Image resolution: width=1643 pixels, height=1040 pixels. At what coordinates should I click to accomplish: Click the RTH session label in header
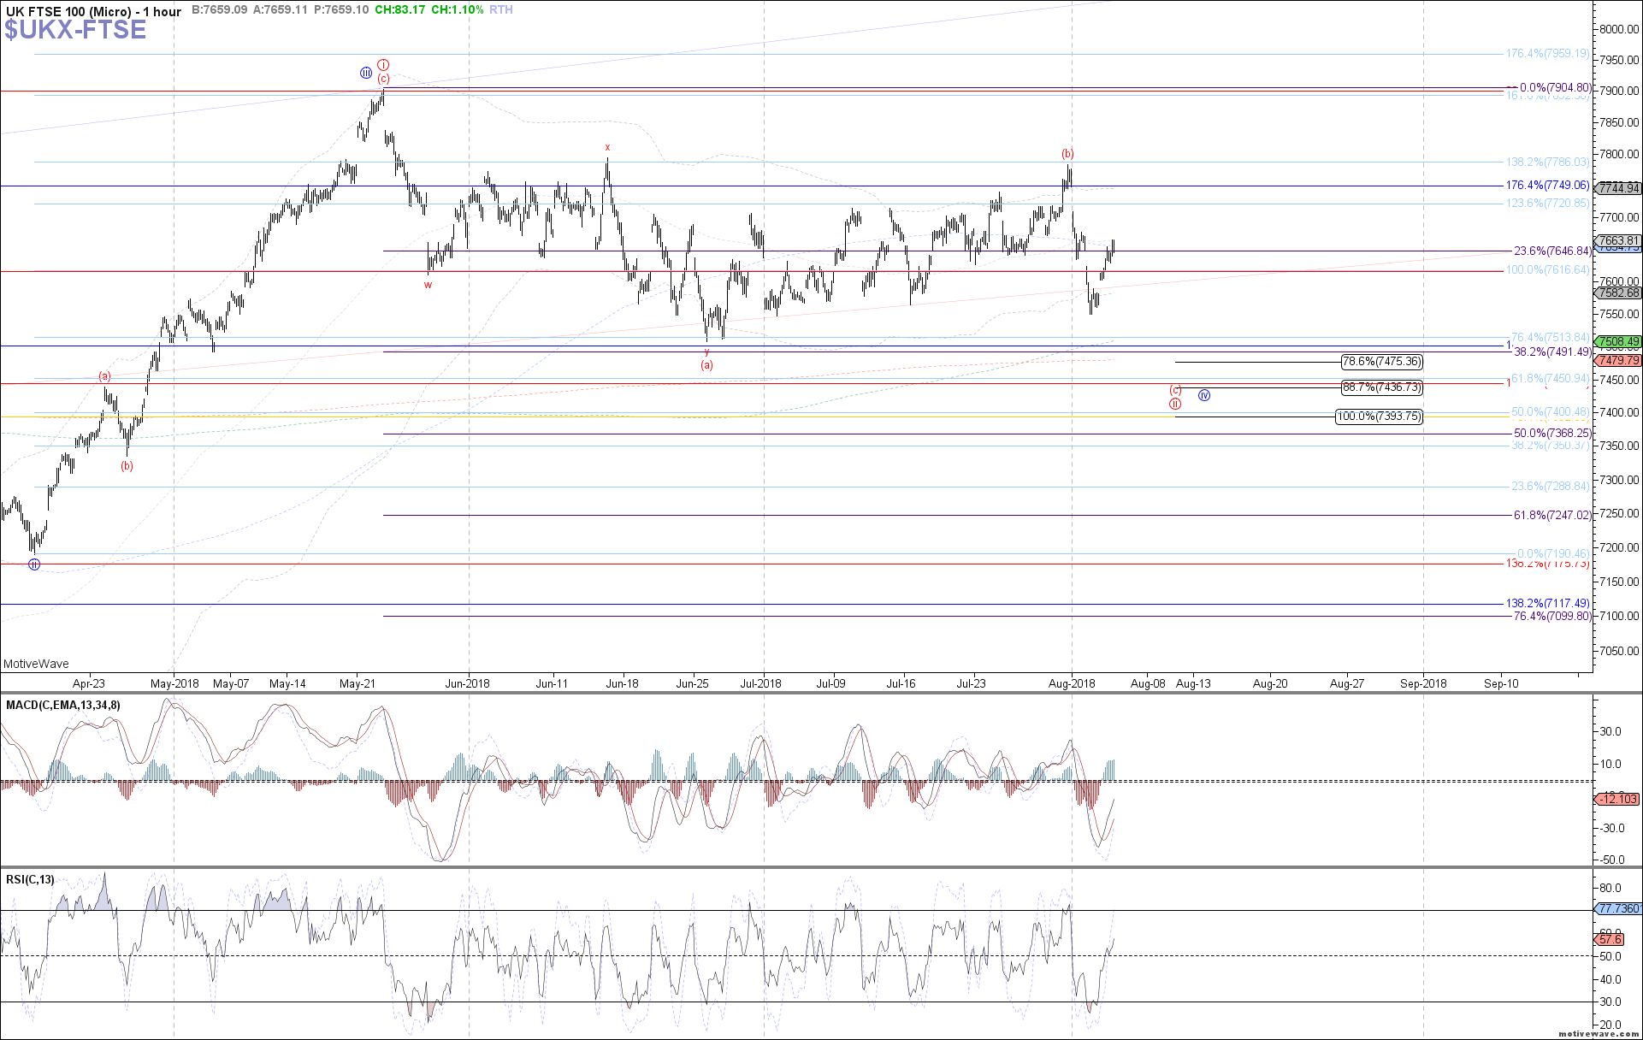coord(501,10)
